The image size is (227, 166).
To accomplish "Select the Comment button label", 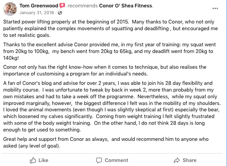I will [116, 160].
